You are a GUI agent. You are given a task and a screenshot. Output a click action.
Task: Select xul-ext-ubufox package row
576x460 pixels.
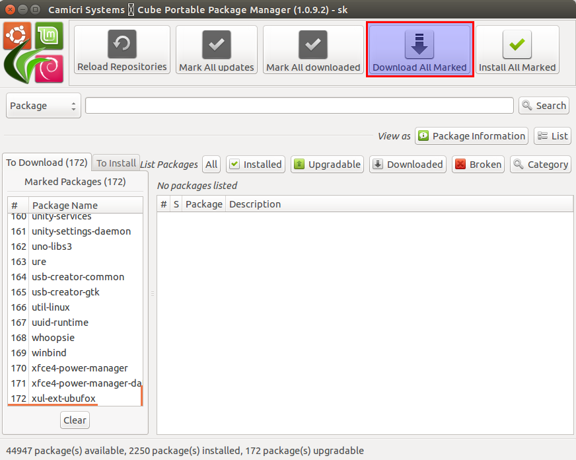coord(75,399)
